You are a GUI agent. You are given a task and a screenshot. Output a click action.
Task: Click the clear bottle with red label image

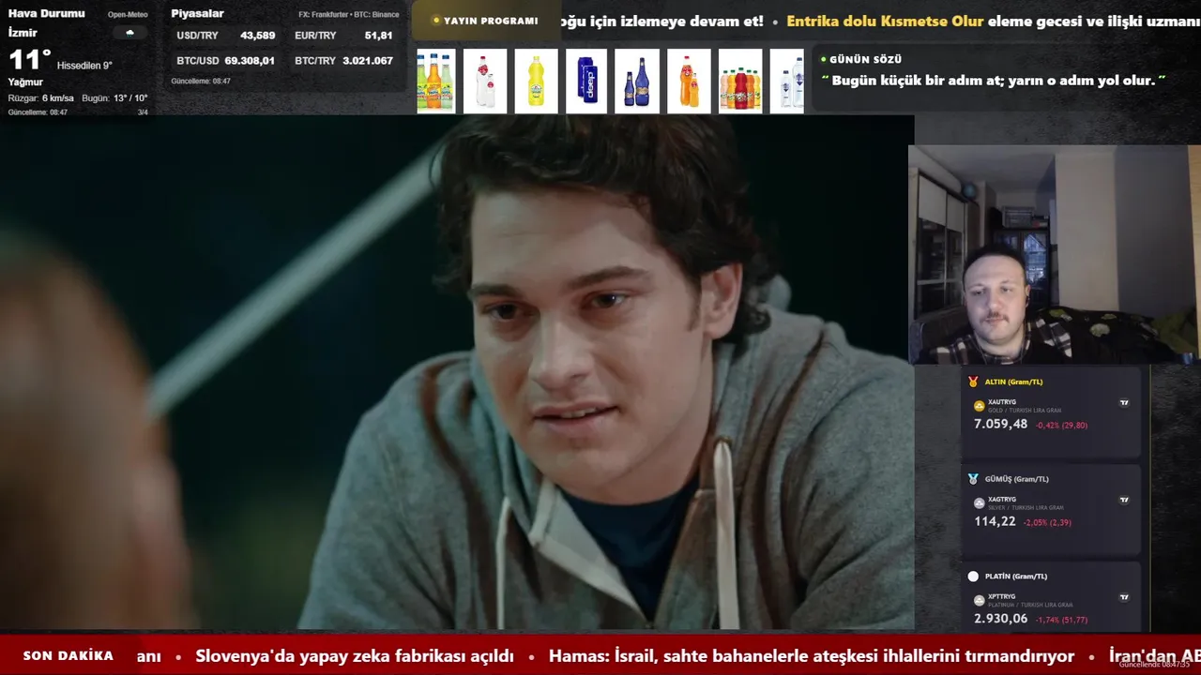485,82
